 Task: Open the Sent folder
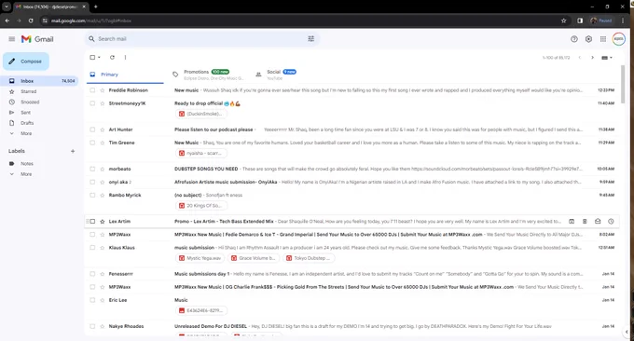[25, 113]
